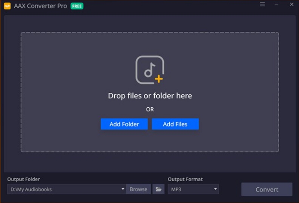This screenshot has height=203, width=299.
Task: Open the hamburger menu icon
Action: point(262,4)
